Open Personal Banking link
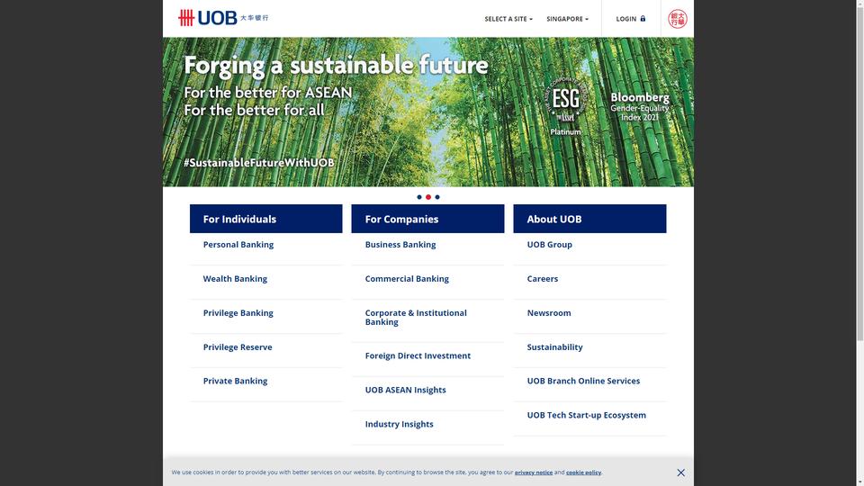The image size is (864, 486). pos(238,245)
